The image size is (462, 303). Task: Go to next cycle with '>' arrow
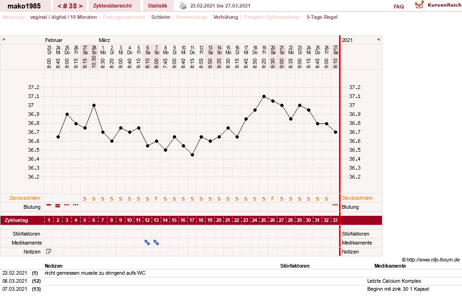pyautogui.click(x=81, y=6)
